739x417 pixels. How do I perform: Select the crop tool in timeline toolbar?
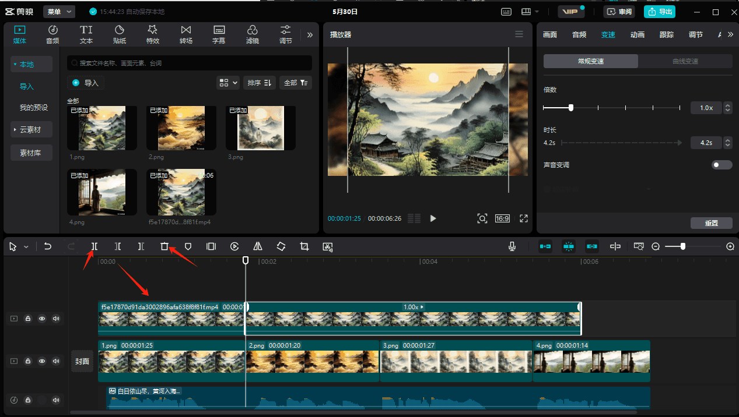[304, 246]
